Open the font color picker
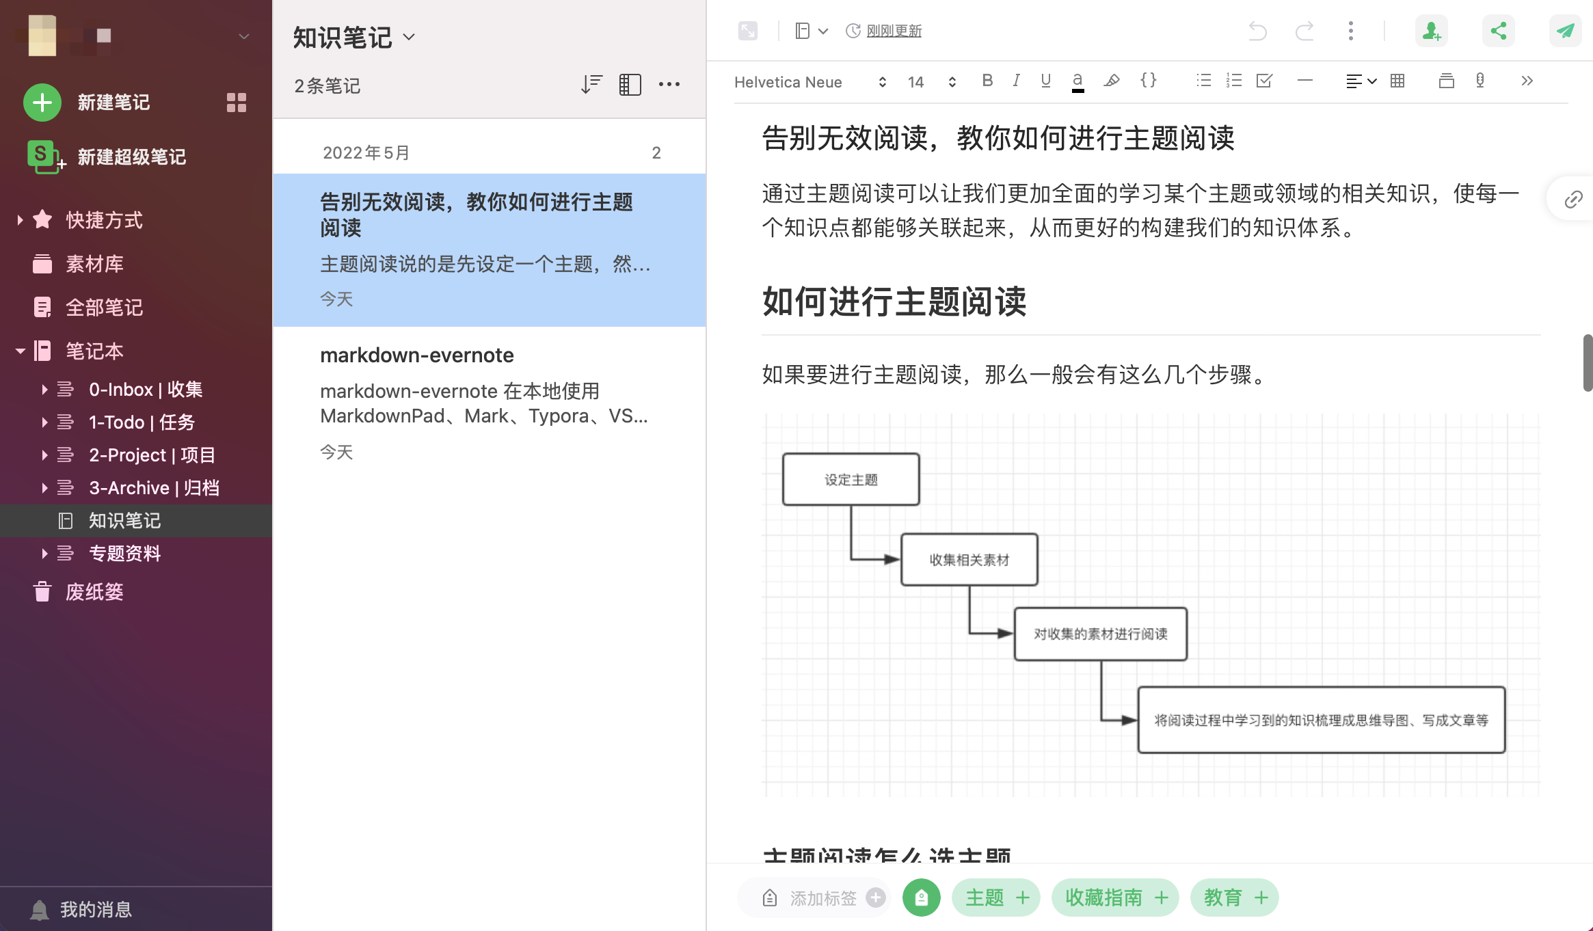 [x=1077, y=81]
